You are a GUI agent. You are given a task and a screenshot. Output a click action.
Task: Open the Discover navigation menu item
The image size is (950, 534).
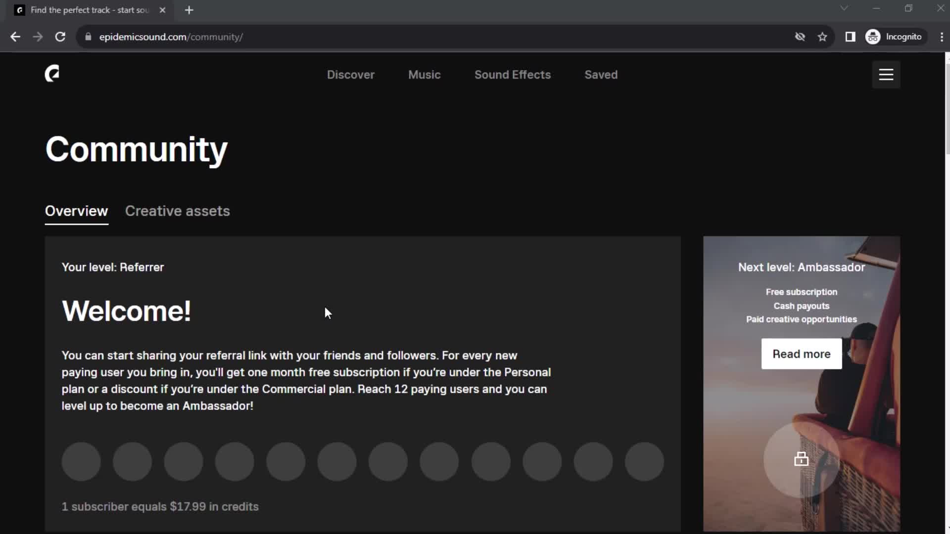tap(350, 74)
